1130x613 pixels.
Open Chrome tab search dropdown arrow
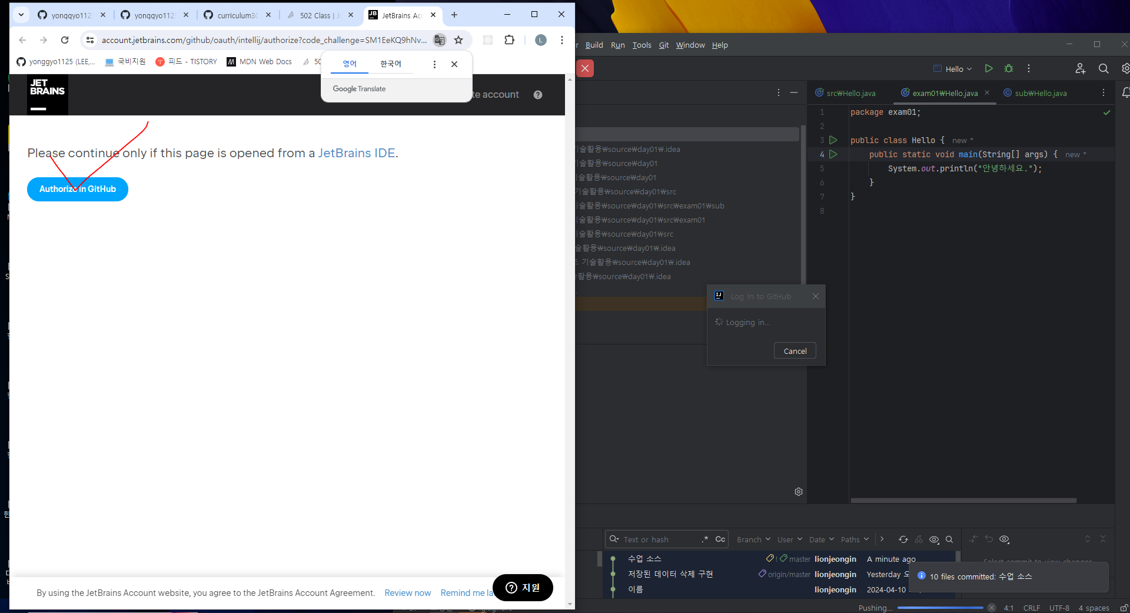[x=21, y=15]
